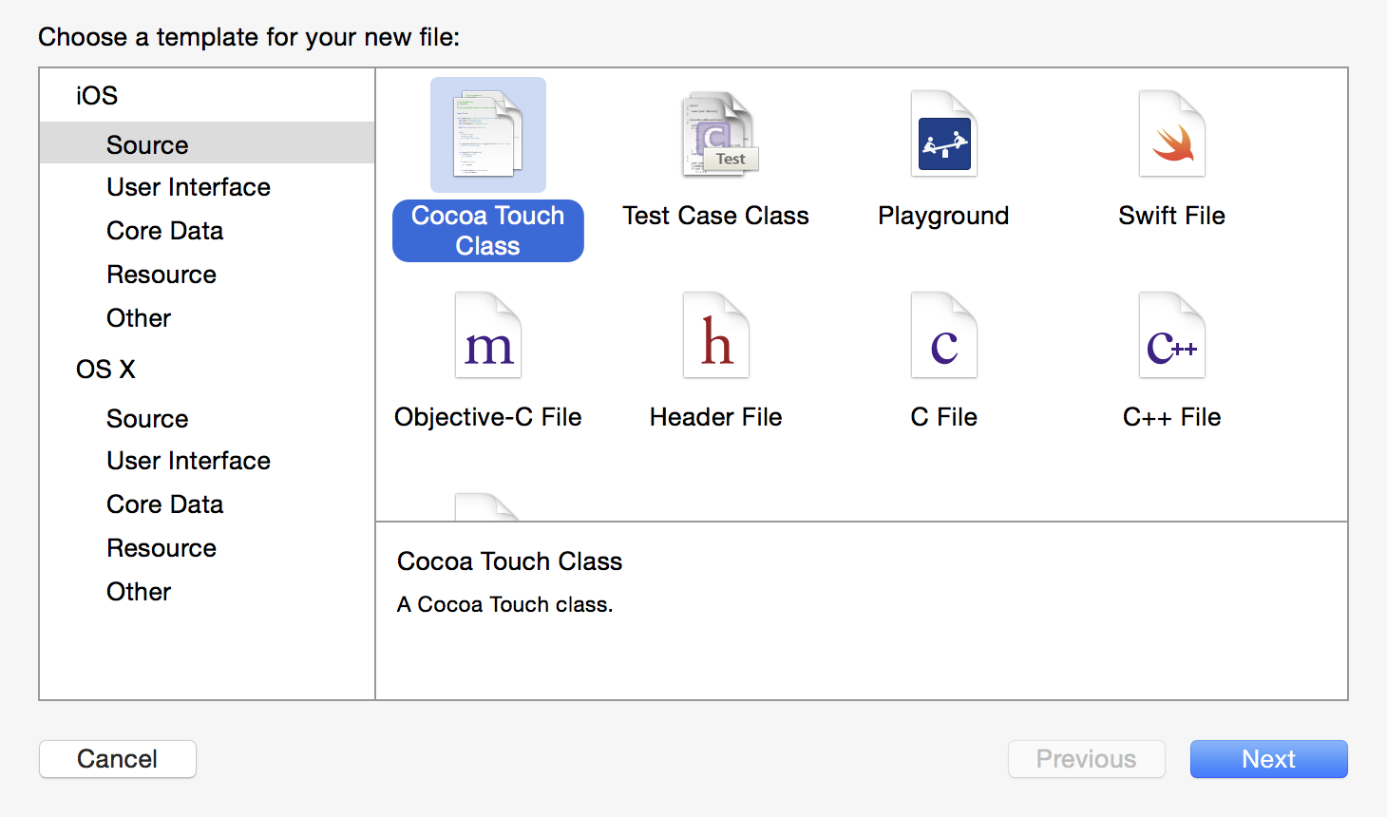
Task: Click the Previous button
Action: [x=1087, y=759]
